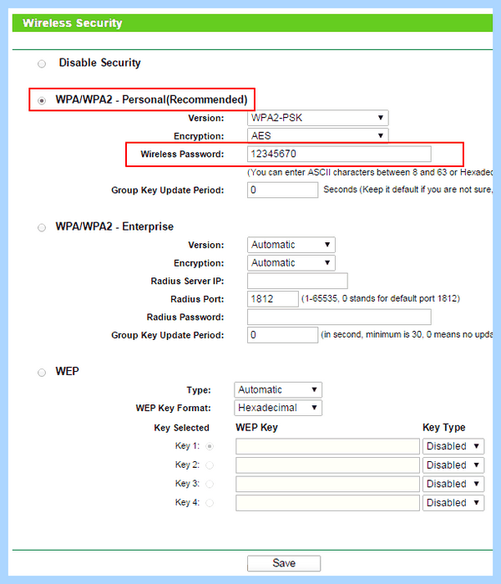Click the Key 1 WEP Key field
This screenshot has width=501, height=584.
pos(327,446)
